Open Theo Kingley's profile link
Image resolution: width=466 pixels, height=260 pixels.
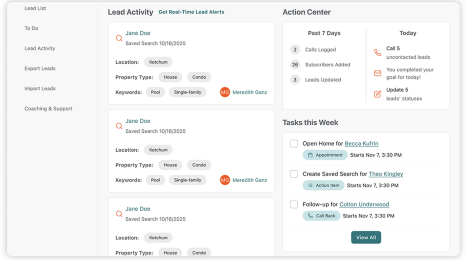pos(386,174)
